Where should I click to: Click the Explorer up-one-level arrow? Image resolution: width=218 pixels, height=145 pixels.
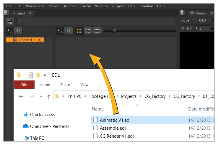tap(49, 96)
